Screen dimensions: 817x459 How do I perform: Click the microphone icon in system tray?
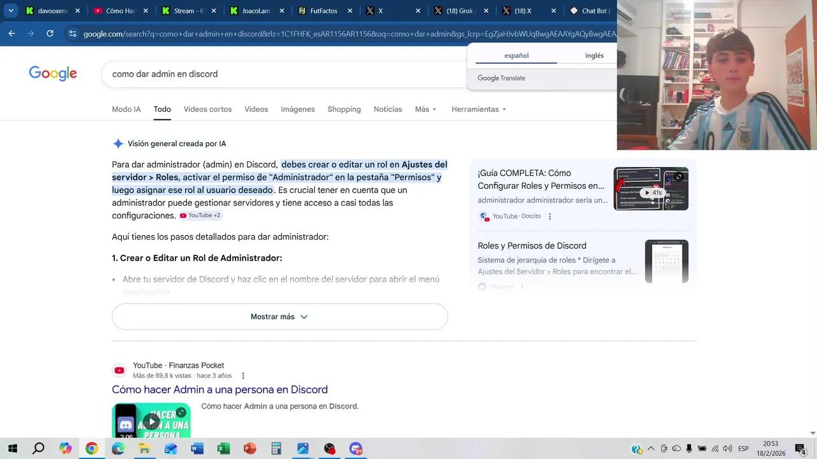point(689,449)
